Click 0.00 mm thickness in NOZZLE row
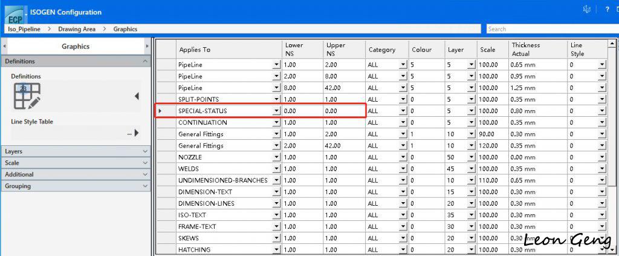619x256 pixels. [x=537, y=157]
